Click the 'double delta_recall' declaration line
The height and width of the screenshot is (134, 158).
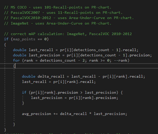point(83,76)
